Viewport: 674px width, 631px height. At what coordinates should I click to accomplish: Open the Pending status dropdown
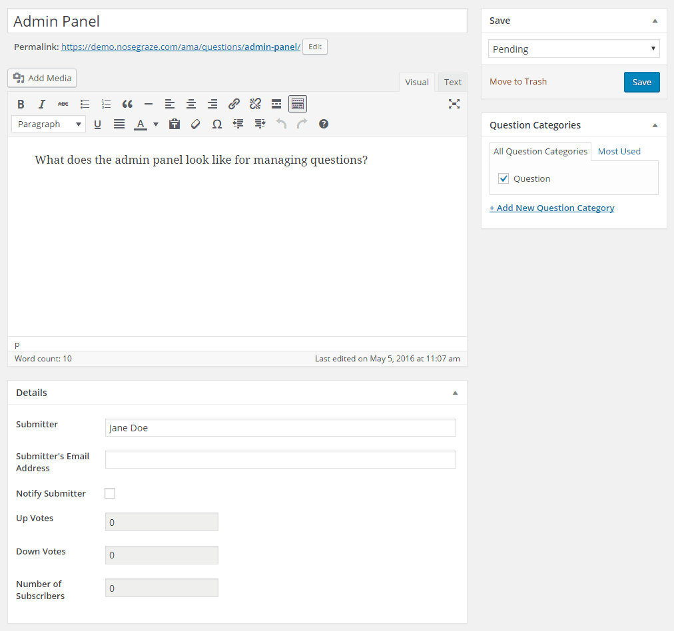click(x=573, y=49)
